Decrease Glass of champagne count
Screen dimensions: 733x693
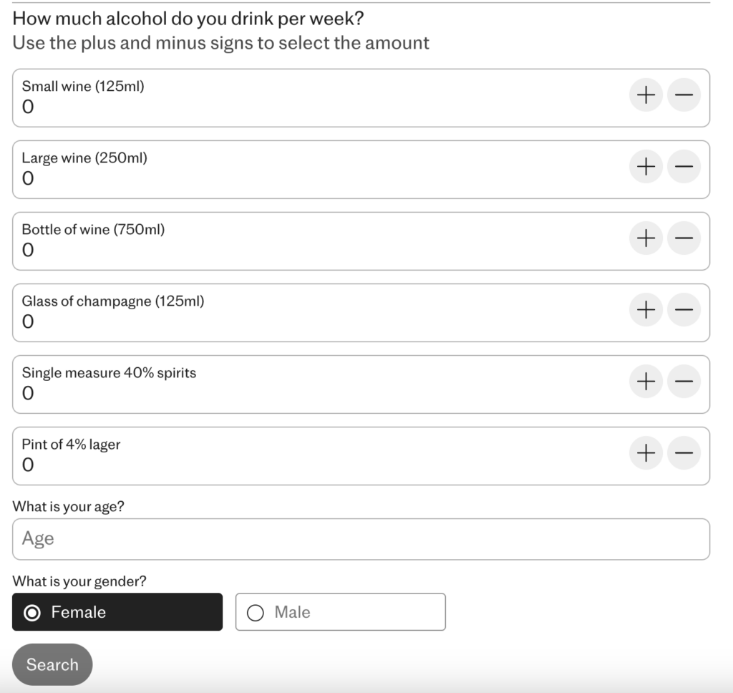click(x=684, y=310)
